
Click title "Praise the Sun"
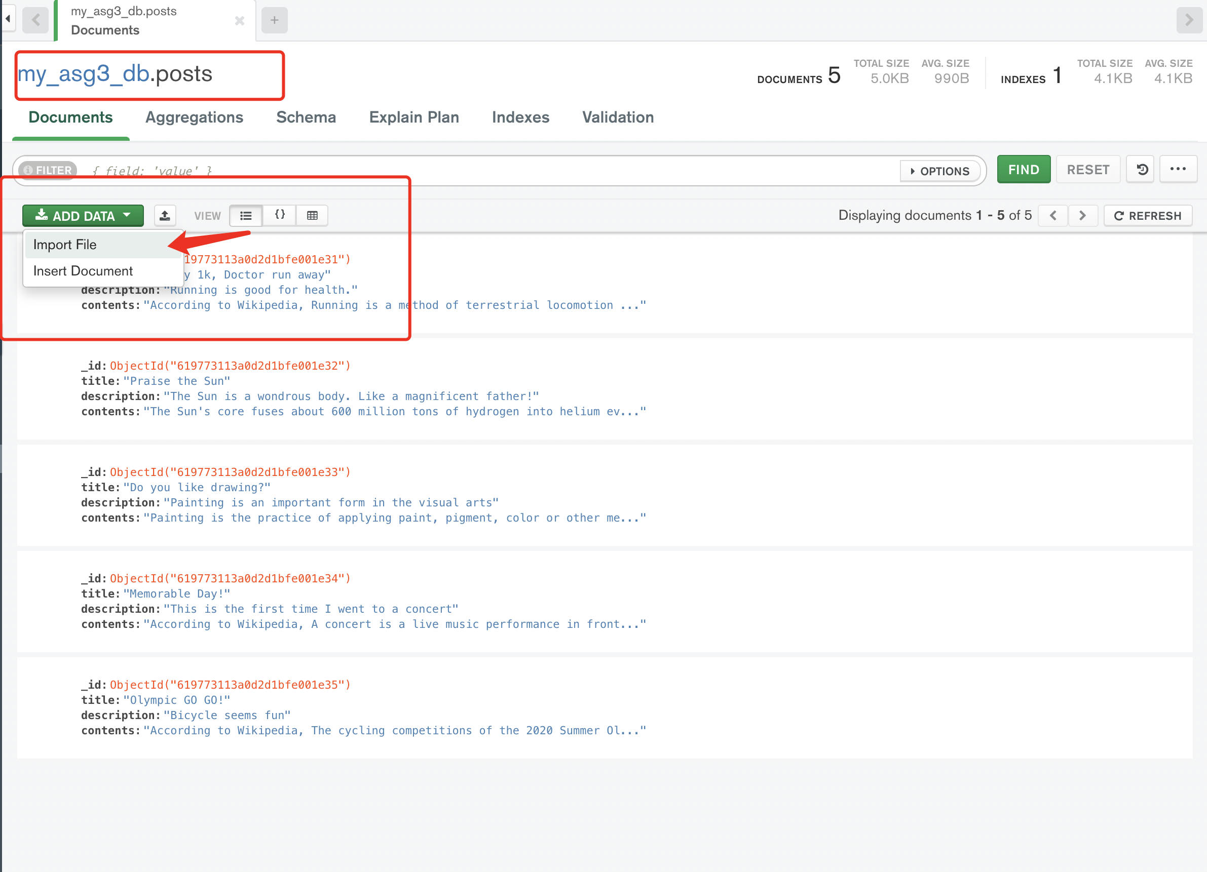point(177,381)
